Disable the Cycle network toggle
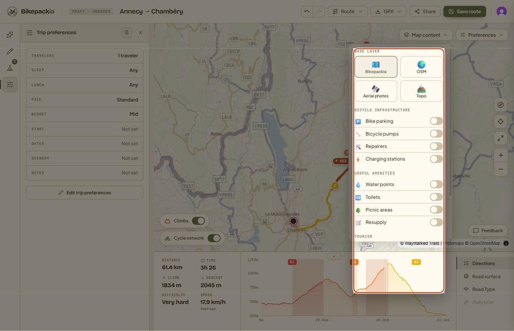This screenshot has height=331, width=514. point(214,238)
